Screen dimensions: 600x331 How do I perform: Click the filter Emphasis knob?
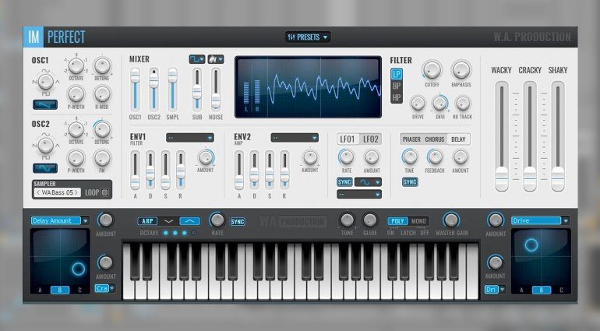(461, 70)
